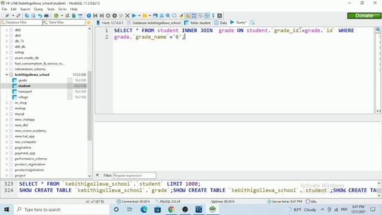Toggle the highlighted warning-sign toolbar button
The image size is (382, 215).
point(187,16)
